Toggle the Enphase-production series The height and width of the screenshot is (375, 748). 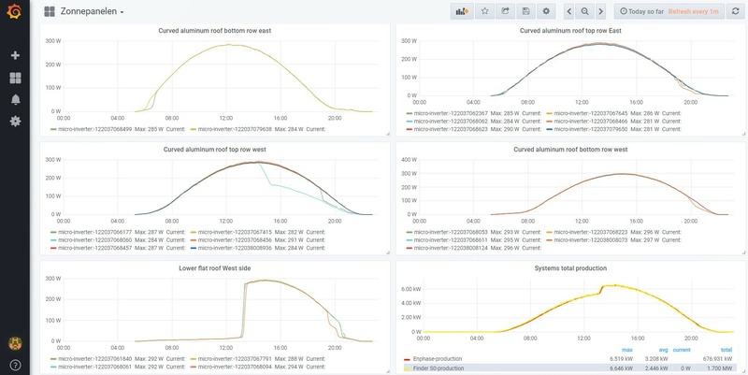(x=438, y=359)
